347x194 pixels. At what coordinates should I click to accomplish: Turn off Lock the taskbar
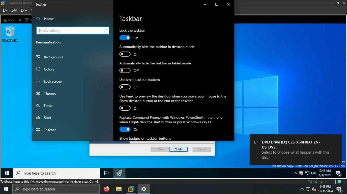coord(125,38)
